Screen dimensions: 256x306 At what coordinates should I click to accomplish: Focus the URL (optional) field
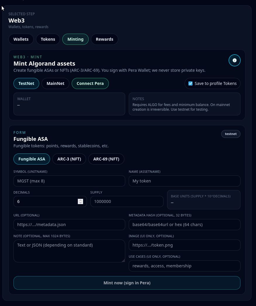click(69, 224)
